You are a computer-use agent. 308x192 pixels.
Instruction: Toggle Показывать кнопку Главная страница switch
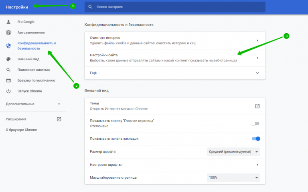(x=255, y=124)
